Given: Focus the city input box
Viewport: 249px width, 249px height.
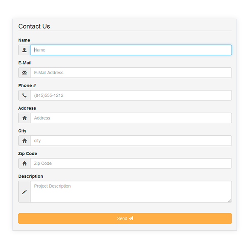Looking at the screenshot, I should (x=131, y=141).
